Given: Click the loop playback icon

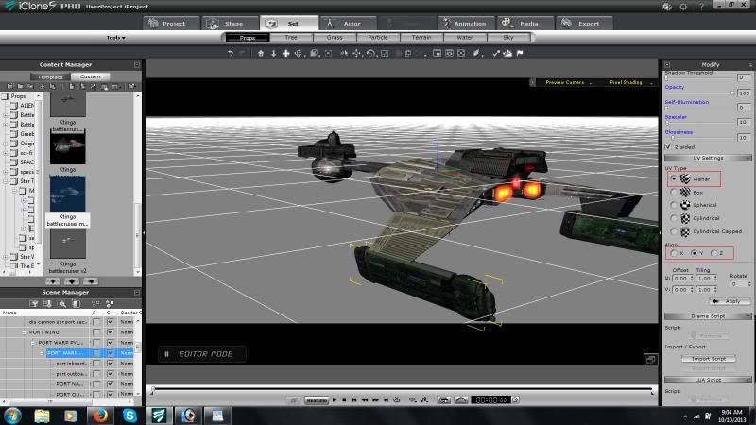Looking at the screenshot, I should click(x=397, y=399).
